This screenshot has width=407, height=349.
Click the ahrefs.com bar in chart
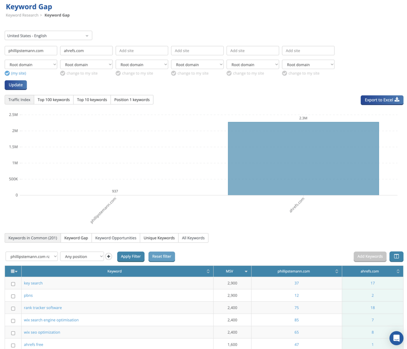pyautogui.click(x=303, y=159)
